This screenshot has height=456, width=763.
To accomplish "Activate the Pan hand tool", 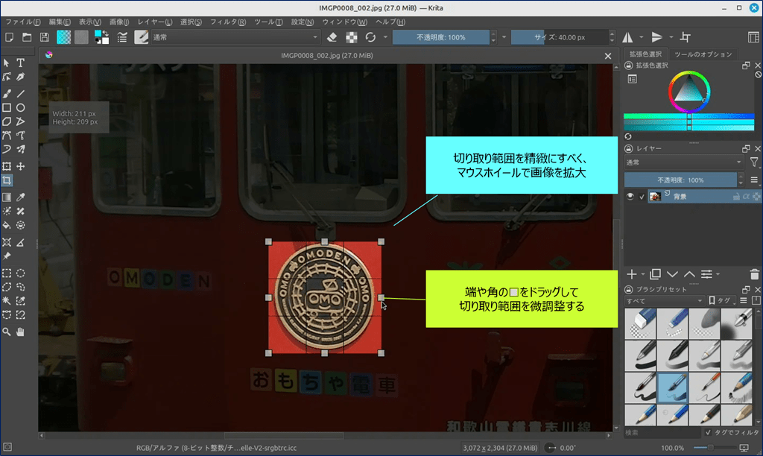I will tap(21, 331).
